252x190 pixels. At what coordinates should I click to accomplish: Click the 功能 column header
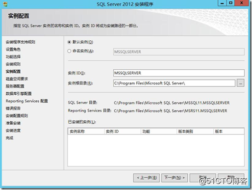pyautogui.click(x=159, y=132)
